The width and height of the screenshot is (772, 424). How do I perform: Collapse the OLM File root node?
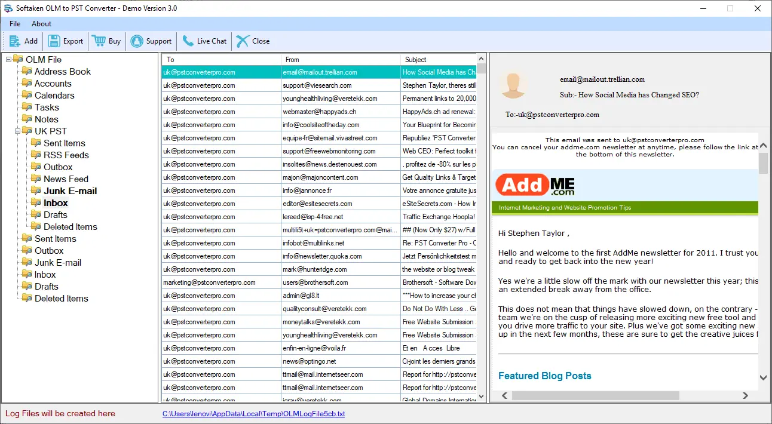[8, 59]
